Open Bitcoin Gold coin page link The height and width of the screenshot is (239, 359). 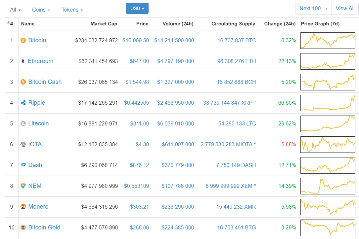tap(44, 227)
